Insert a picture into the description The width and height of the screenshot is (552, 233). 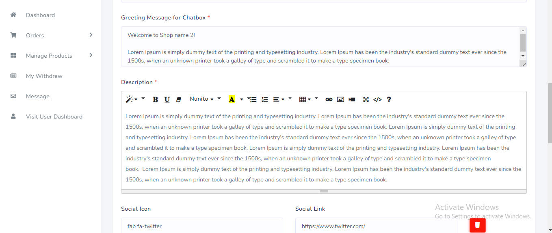340,99
